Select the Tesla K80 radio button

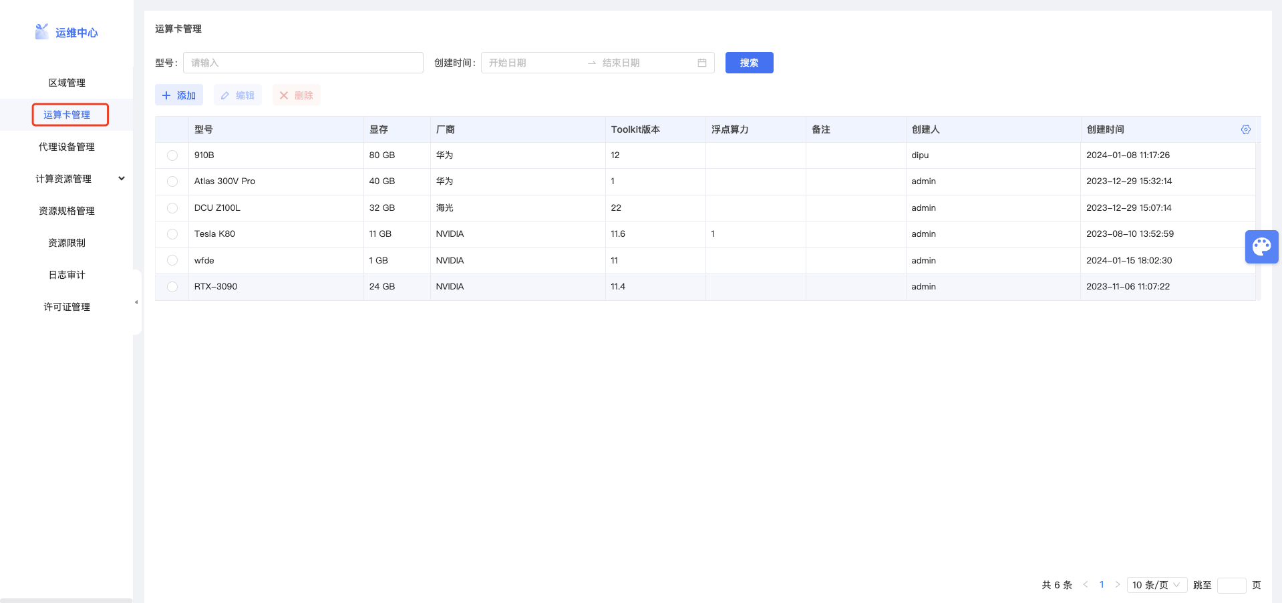[172, 234]
